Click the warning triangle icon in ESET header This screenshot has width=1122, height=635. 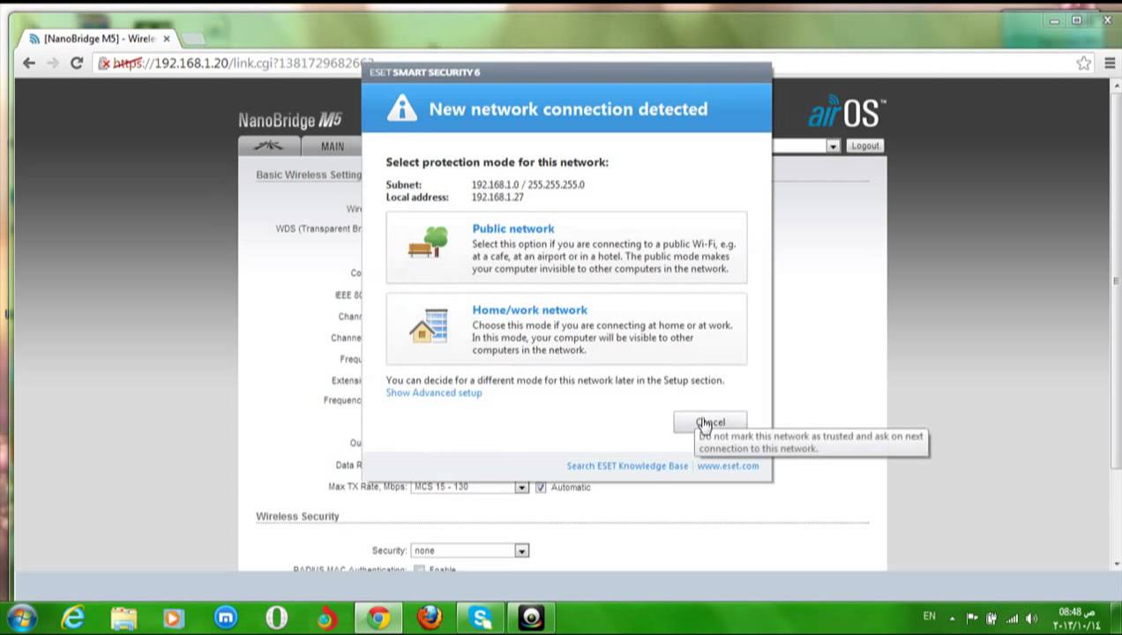[x=401, y=108]
